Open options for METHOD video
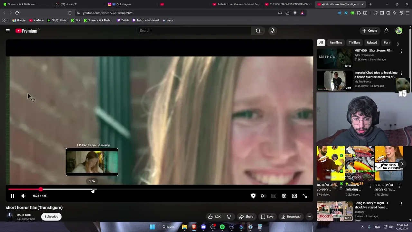Image resolution: width=412 pixels, height=232 pixels. 401,51
